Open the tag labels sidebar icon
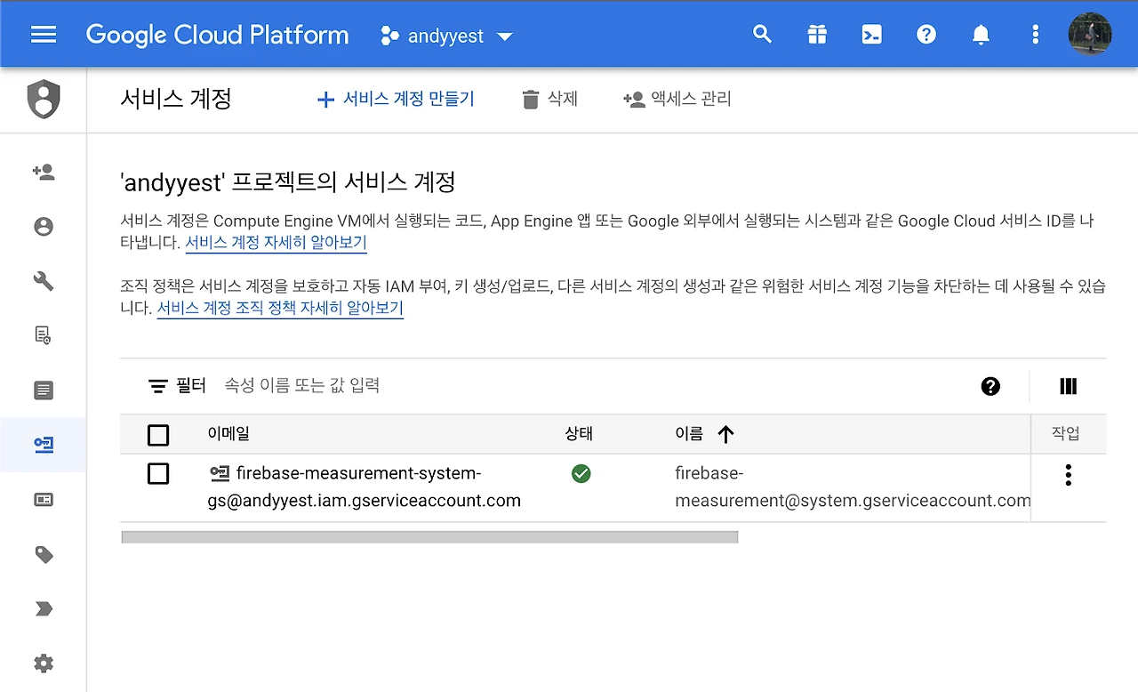The image size is (1138, 692). (44, 555)
